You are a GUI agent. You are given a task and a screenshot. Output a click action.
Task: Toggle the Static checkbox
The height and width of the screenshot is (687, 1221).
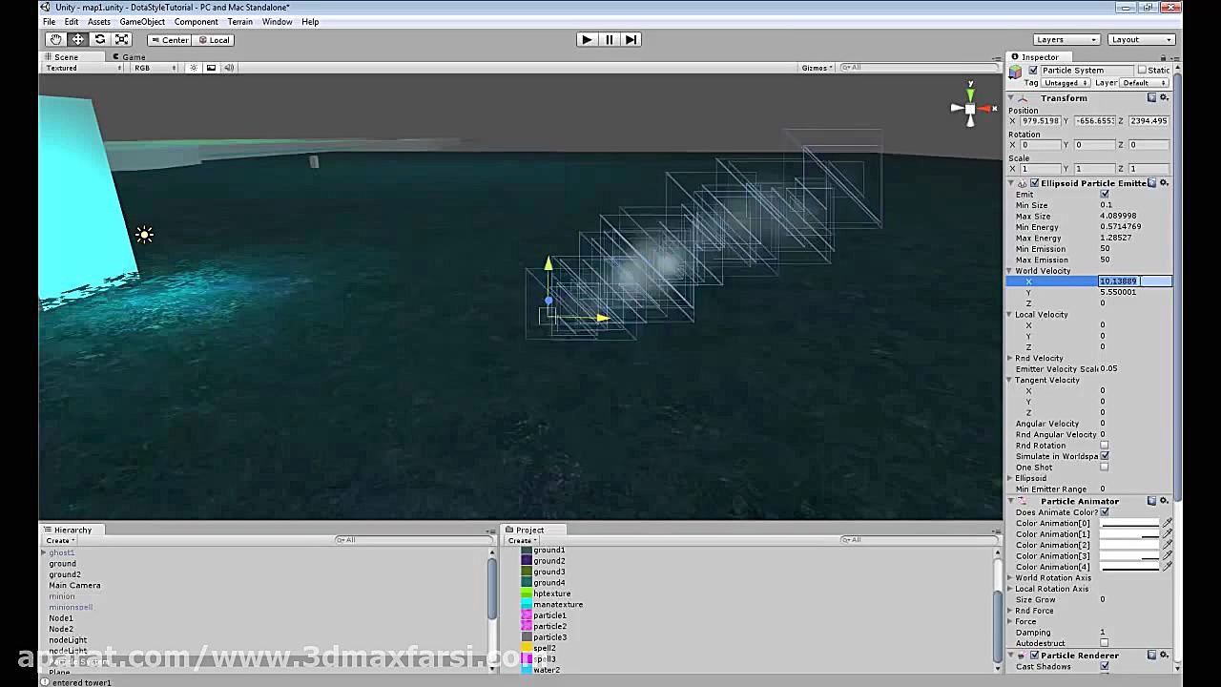pos(1142,70)
